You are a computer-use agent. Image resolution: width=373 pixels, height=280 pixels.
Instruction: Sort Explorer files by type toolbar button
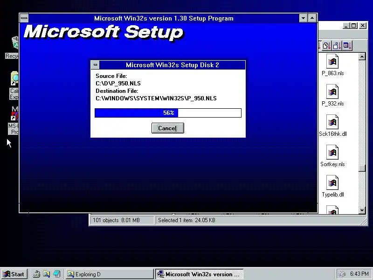point(327,45)
